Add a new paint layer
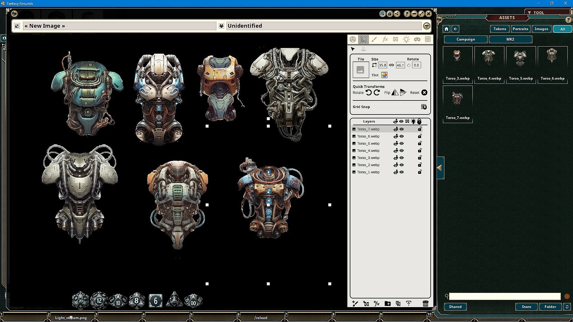Image resolution: width=573 pixels, height=322 pixels. (355, 304)
